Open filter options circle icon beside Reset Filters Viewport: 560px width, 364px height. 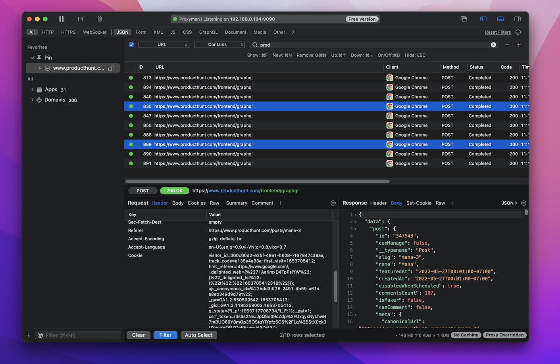pos(518,32)
